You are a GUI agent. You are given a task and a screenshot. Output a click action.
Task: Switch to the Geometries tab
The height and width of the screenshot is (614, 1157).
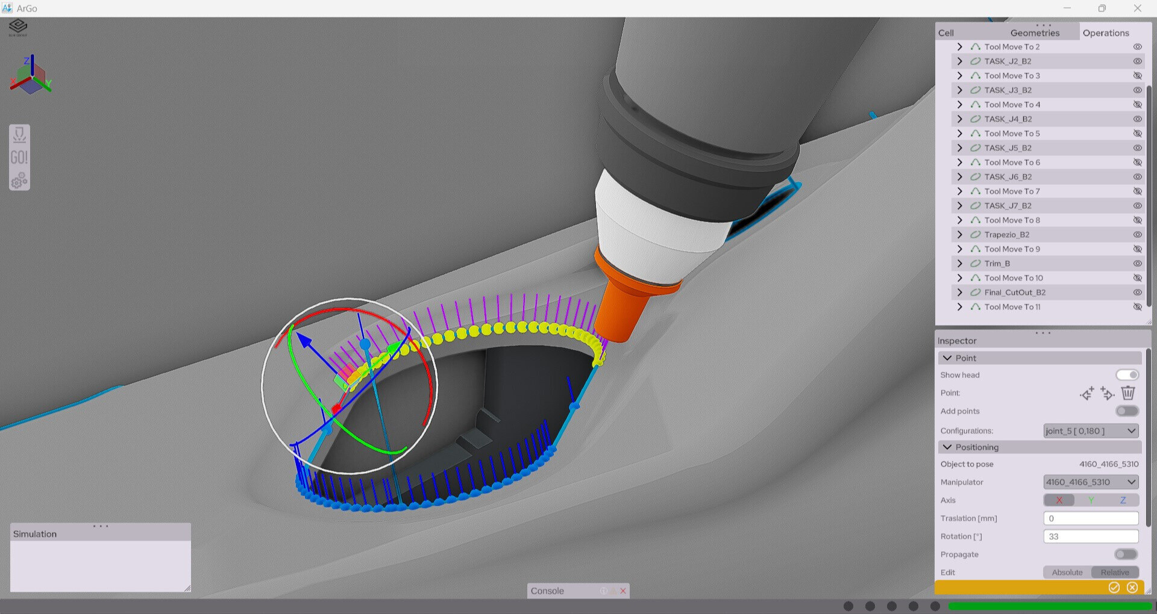1035,33
